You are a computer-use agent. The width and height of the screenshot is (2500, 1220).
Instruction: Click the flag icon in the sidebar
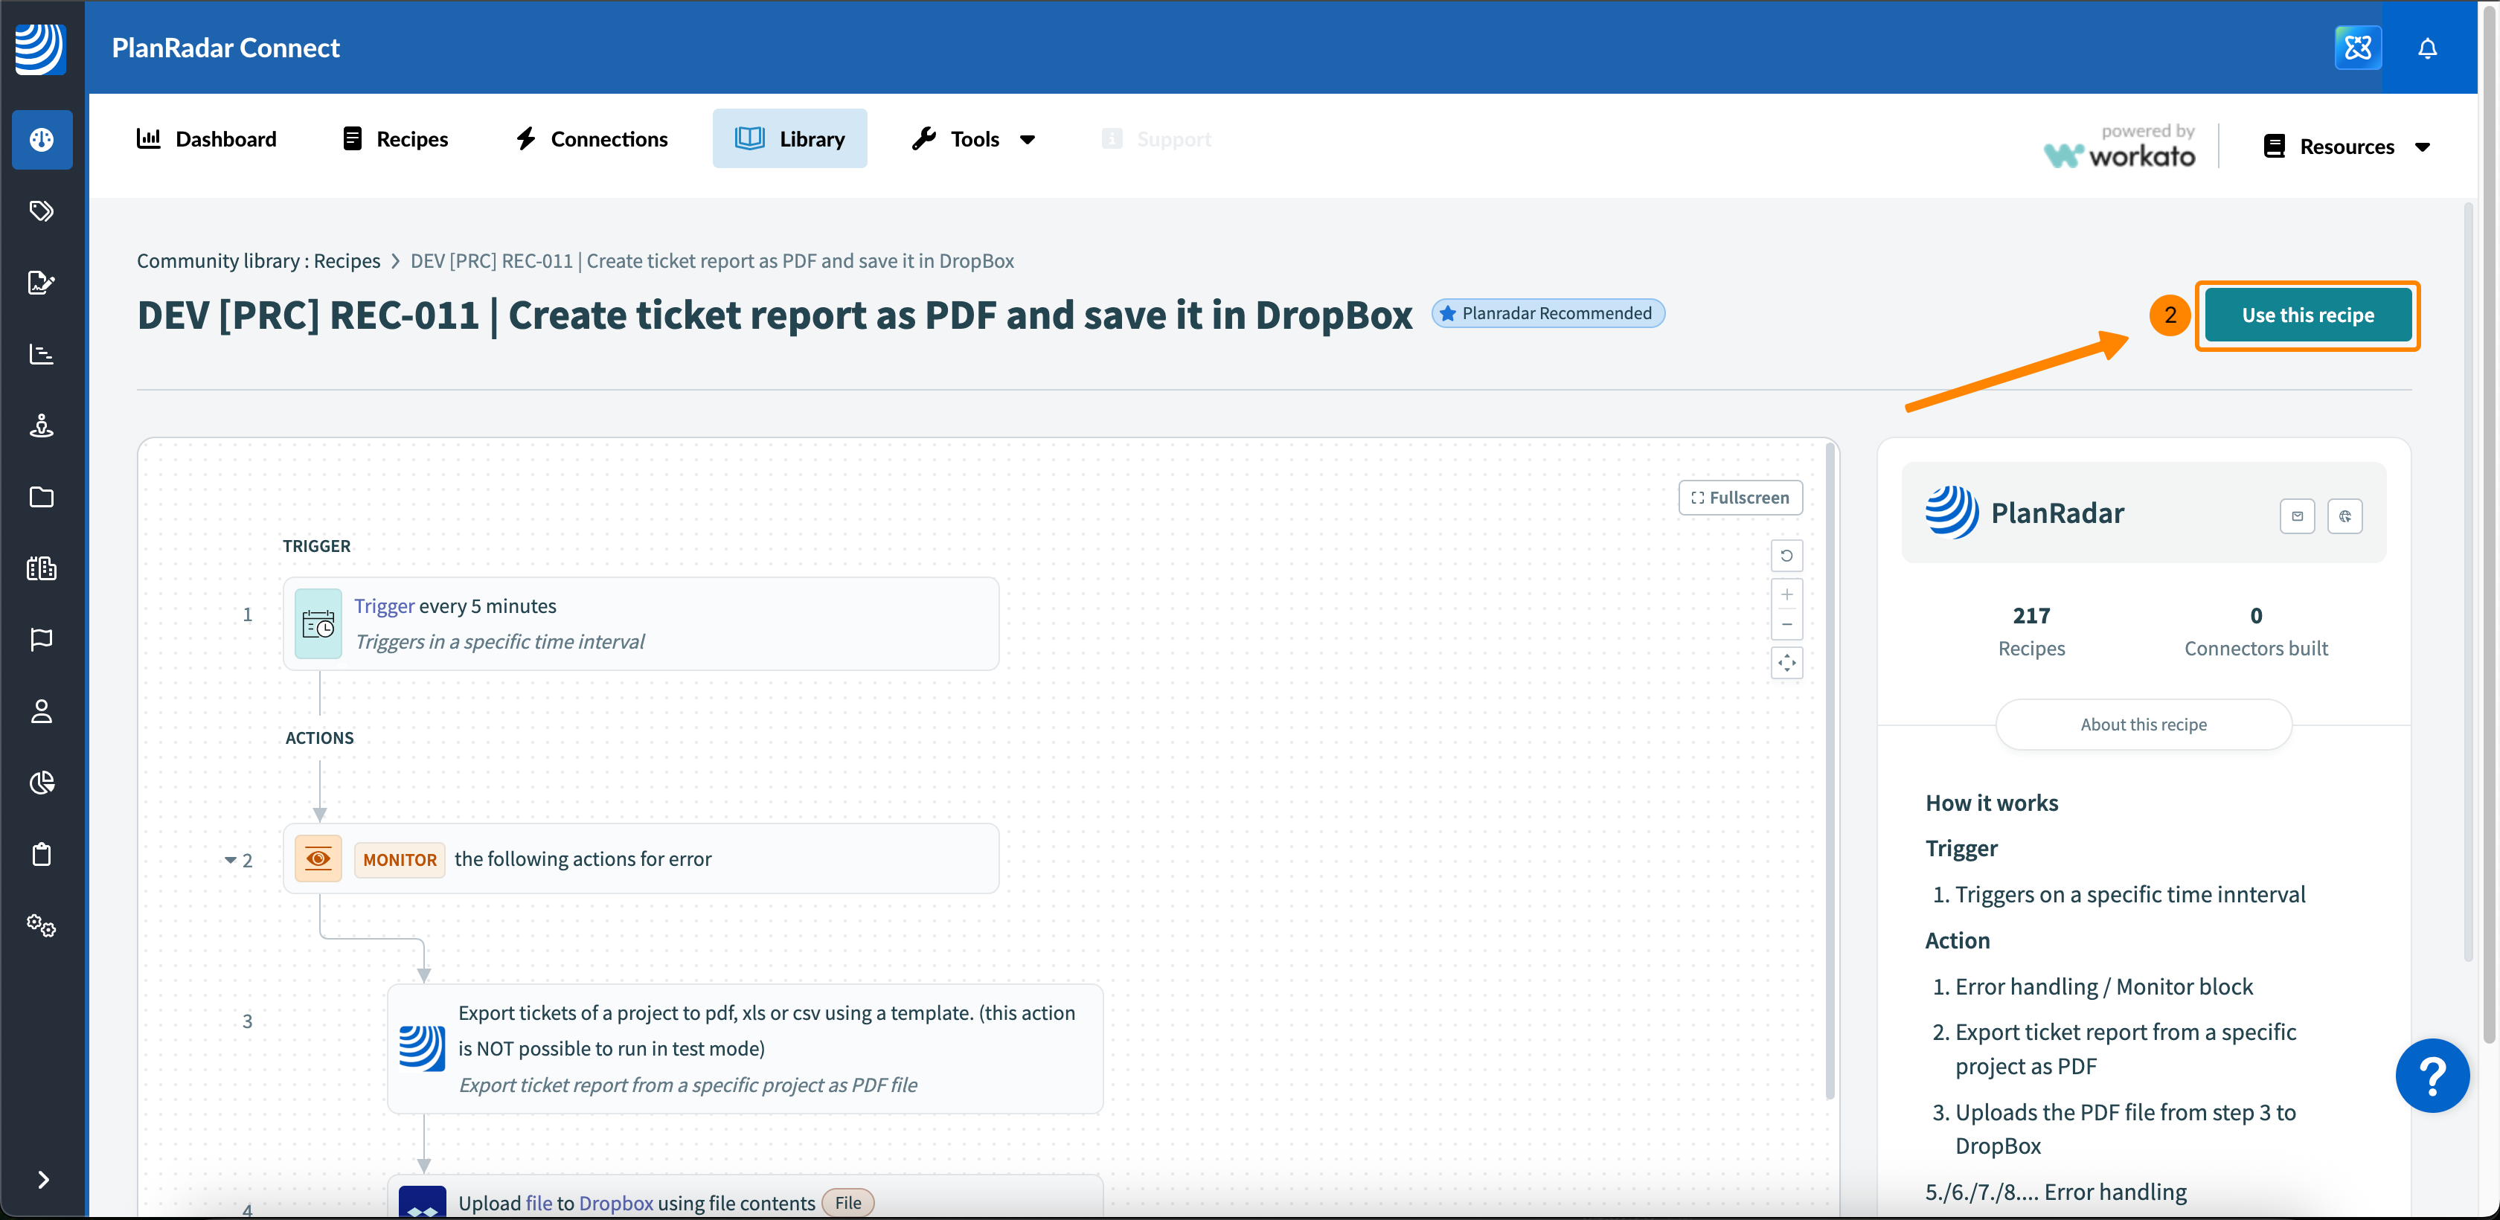pos(41,640)
